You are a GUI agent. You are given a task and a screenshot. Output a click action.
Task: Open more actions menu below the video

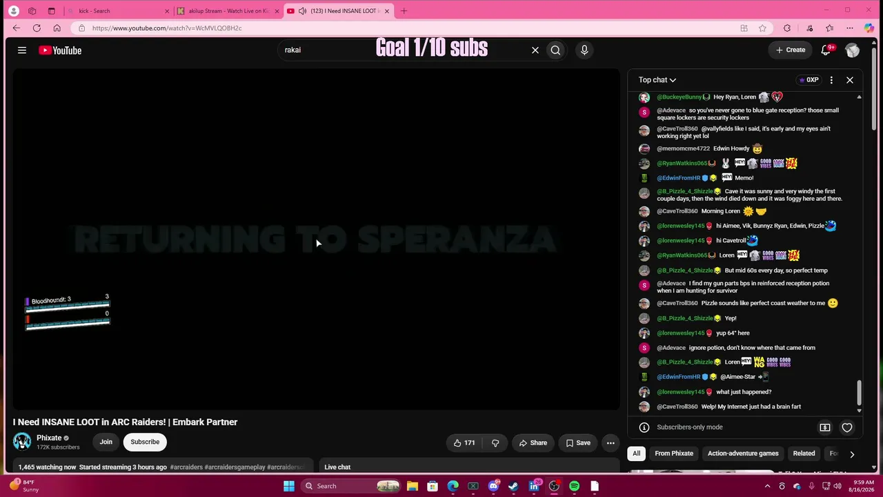pyautogui.click(x=611, y=443)
